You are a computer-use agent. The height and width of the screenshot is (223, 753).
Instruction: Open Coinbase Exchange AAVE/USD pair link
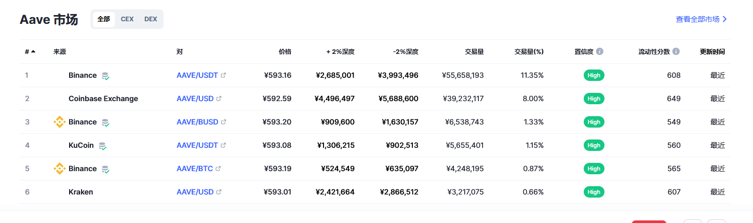point(195,99)
